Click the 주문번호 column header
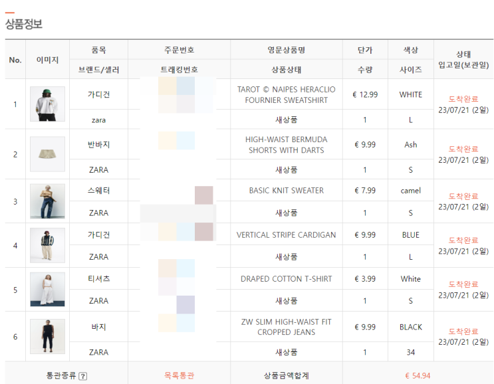Screen dimensions: 494x384 pyautogui.click(x=180, y=50)
